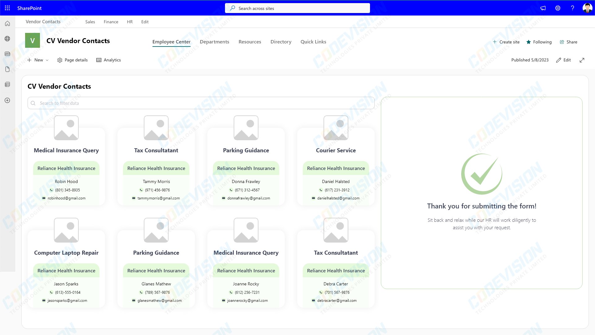The image size is (595, 335).
Task: Click phone number (701) 567-9876
Action: (x=337, y=293)
